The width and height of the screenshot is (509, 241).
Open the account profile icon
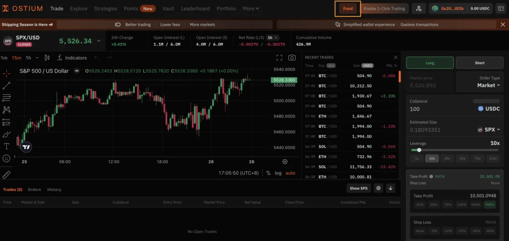(x=419, y=8)
